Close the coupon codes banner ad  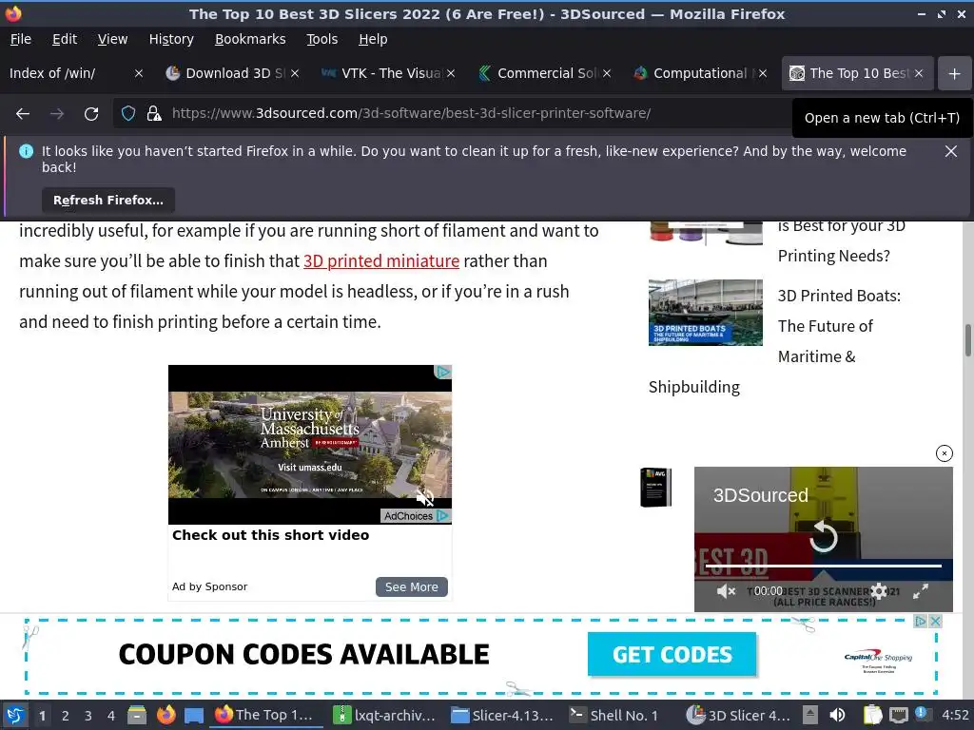[935, 621]
